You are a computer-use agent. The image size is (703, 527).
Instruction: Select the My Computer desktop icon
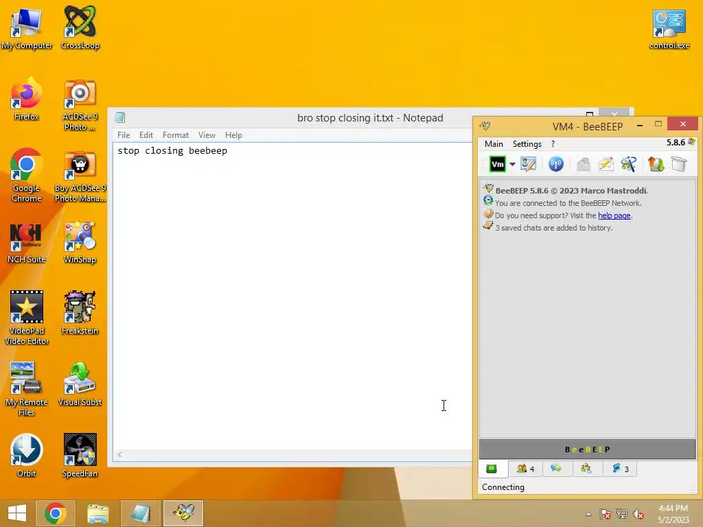point(27,28)
